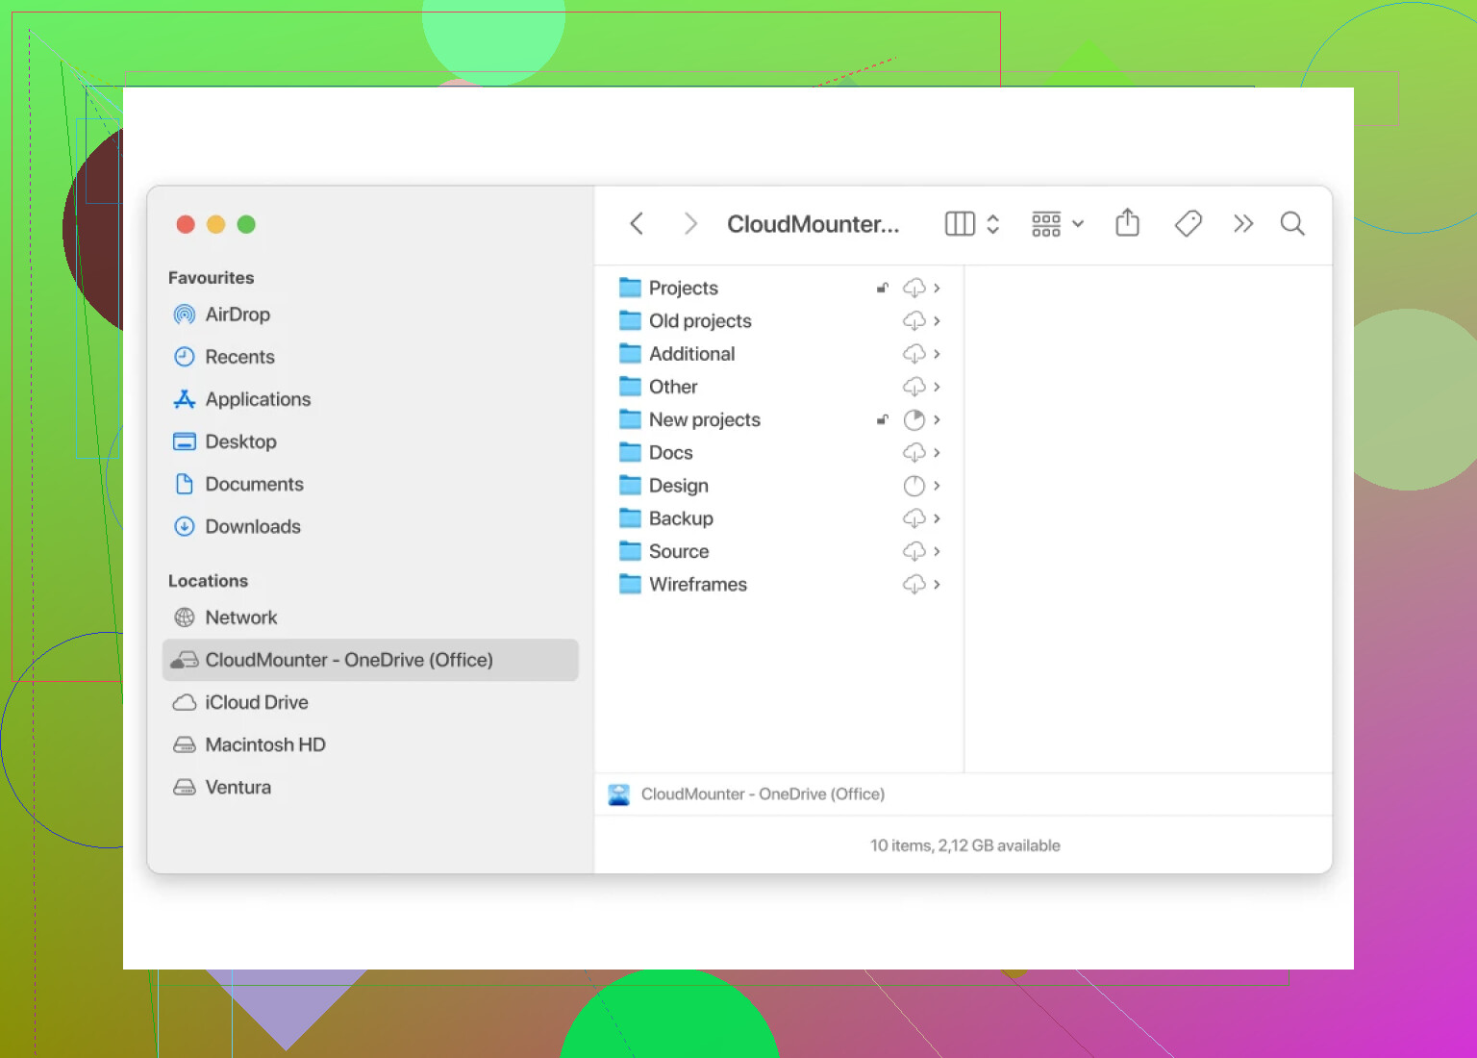Go forward with the right chevron button
This screenshot has height=1058, width=1477.
pyautogui.click(x=690, y=224)
